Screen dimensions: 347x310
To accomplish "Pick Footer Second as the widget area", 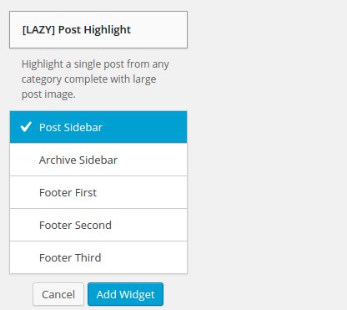I will pos(98,225).
